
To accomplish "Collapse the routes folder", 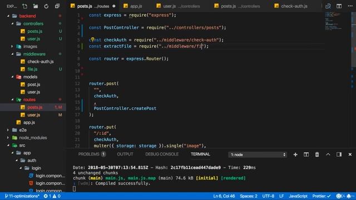I will pyautogui.click(x=12, y=99).
